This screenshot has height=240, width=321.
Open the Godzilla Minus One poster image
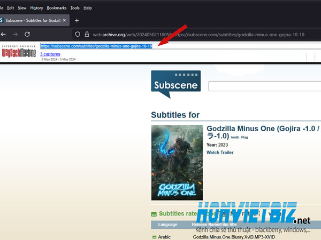click(x=177, y=163)
